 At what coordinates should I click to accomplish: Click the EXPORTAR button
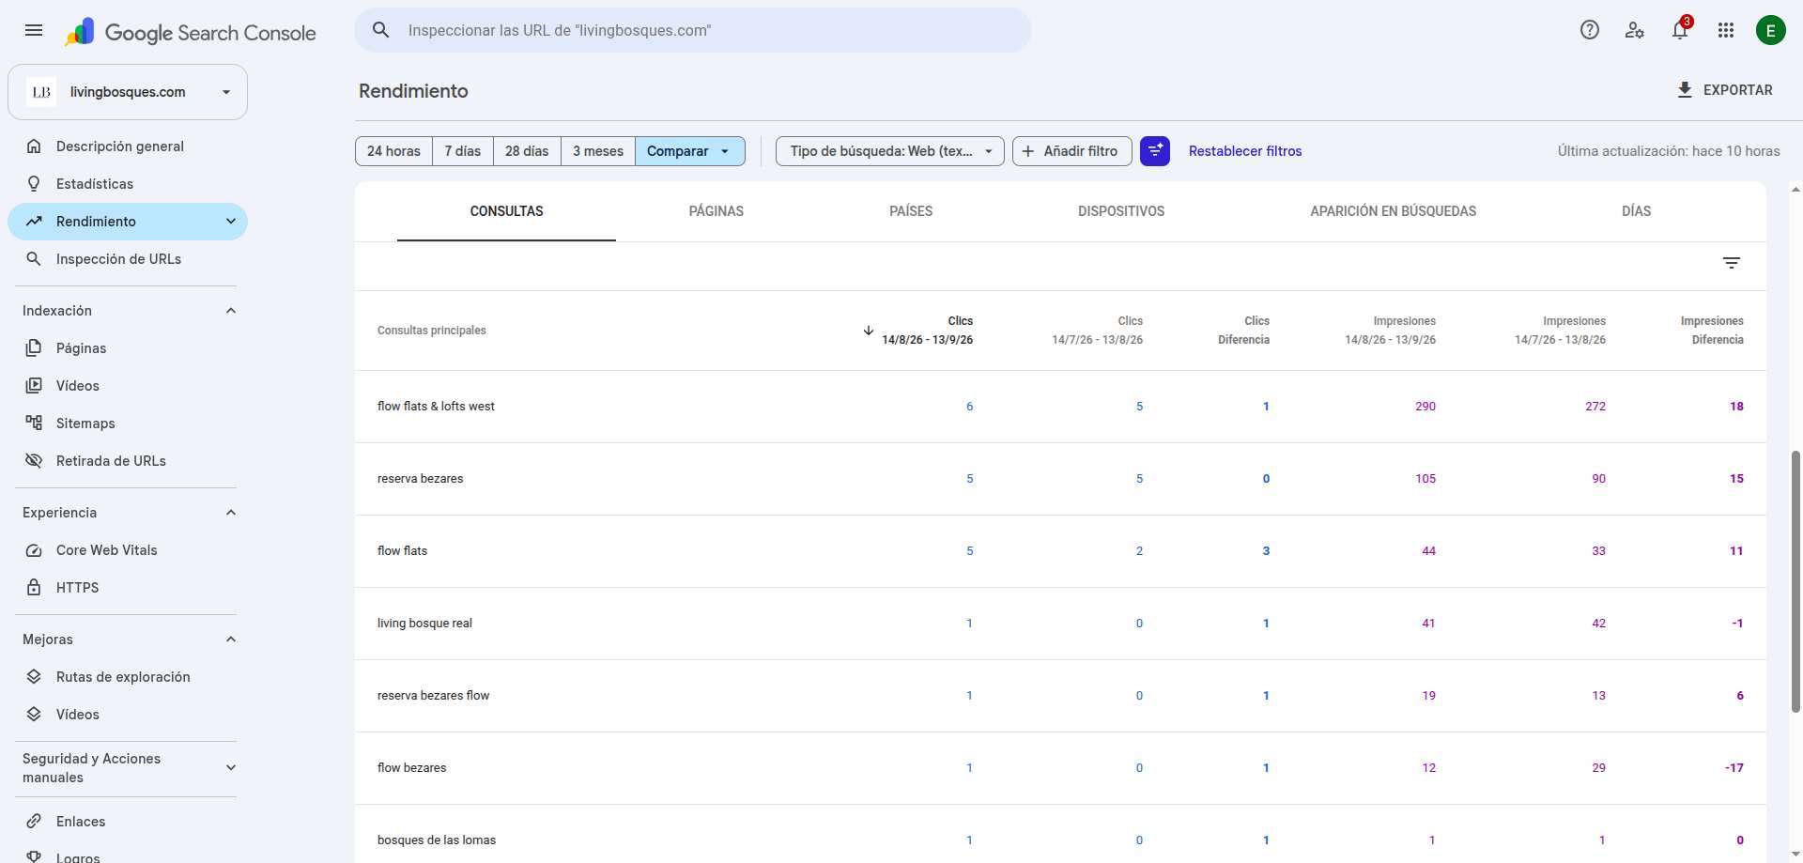coord(1725,90)
